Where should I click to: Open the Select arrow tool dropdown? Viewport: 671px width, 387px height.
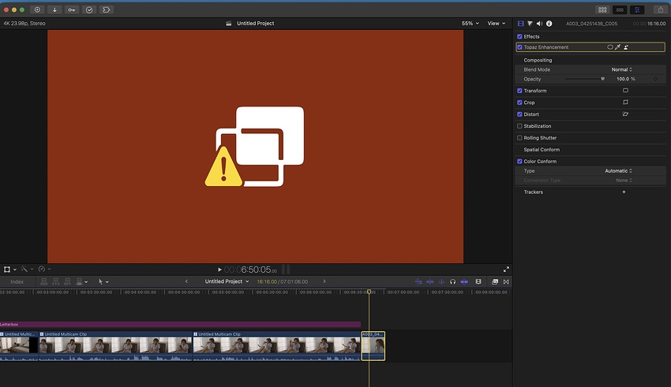click(x=103, y=281)
